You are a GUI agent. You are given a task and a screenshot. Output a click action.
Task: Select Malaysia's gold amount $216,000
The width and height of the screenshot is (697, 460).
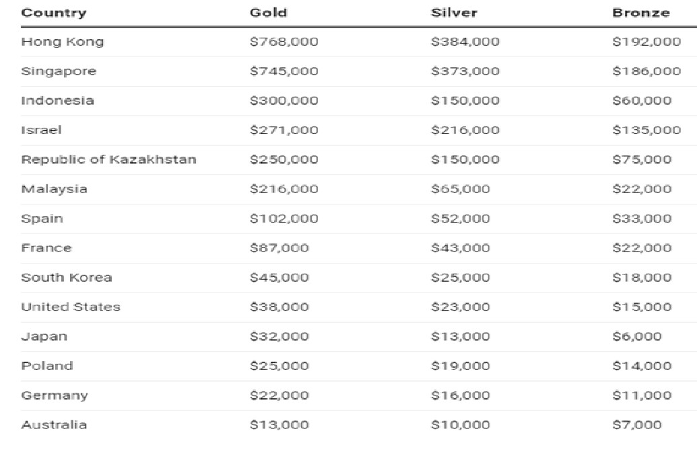click(284, 189)
